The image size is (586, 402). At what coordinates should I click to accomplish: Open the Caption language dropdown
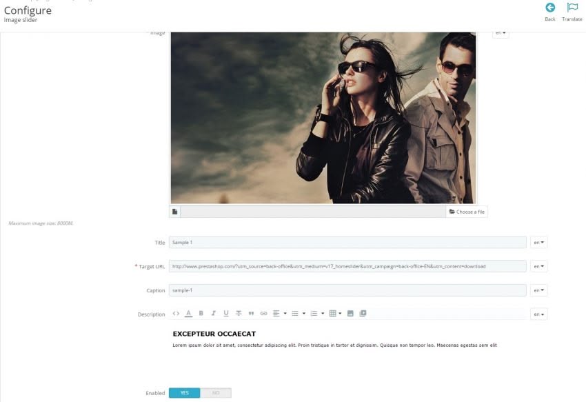click(538, 290)
